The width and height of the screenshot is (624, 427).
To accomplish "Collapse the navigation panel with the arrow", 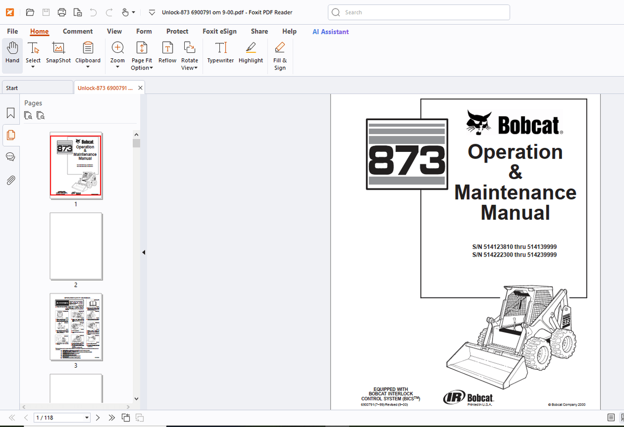I will [143, 252].
